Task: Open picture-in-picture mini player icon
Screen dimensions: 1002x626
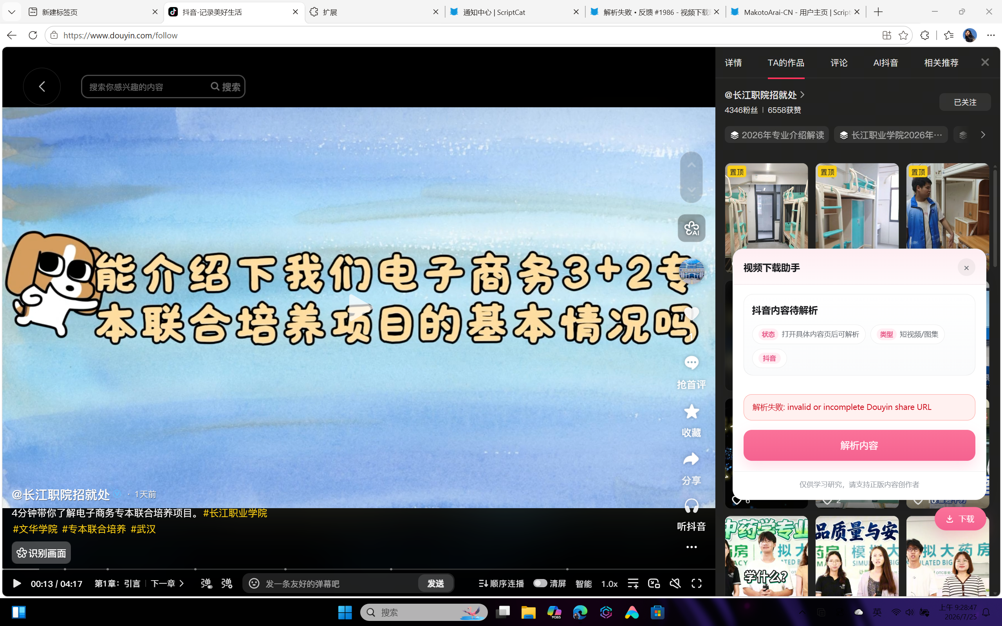Action: pyautogui.click(x=654, y=583)
